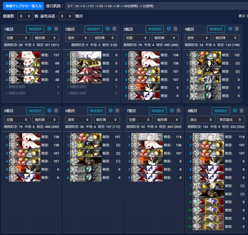The width and height of the screenshot is (248, 235).
Task: Show info icon for 3戦目
Action: pyautogui.click(x=169, y=29)
